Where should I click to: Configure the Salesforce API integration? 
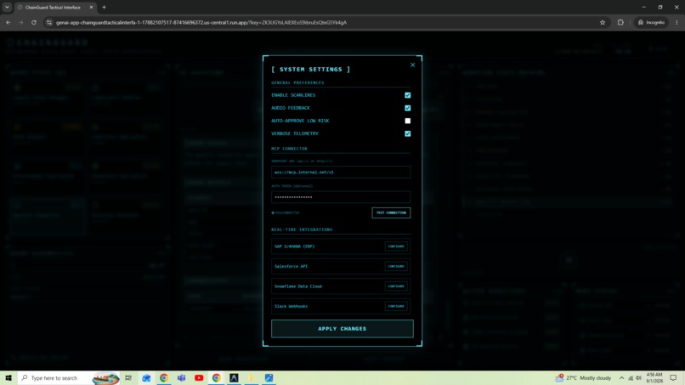(x=396, y=266)
